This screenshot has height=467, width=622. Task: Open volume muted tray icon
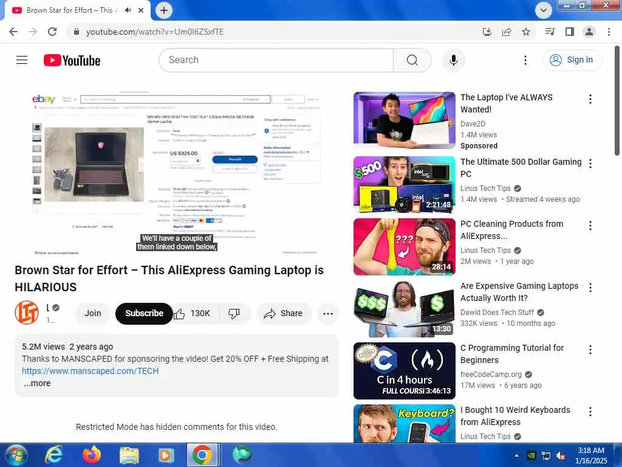(x=561, y=456)
